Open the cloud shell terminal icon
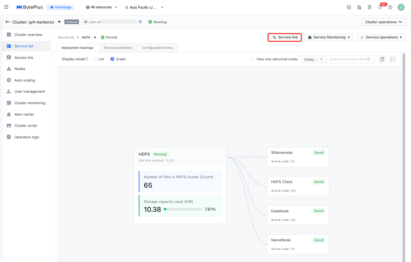 pyautogui.click(x=349, y=7)
